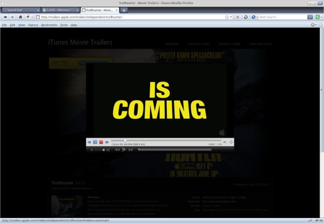This screenshot has width=324, height=223.
Task: Switch to the Speed Dial tab
Action: pos(21,10)
